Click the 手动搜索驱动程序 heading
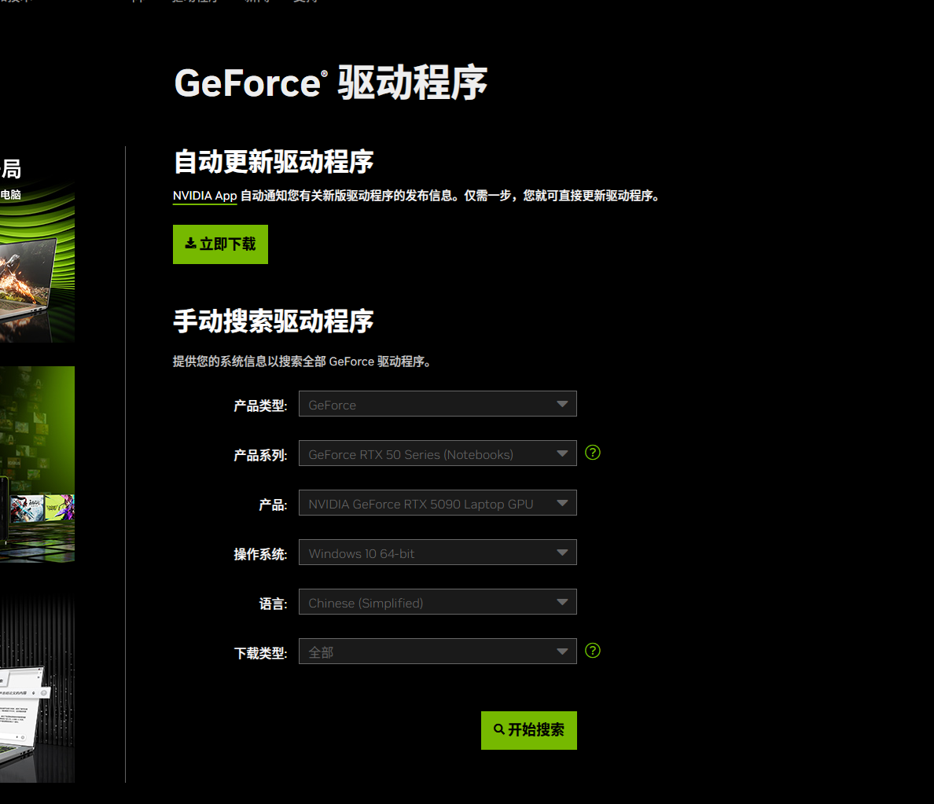 [274, 321]
